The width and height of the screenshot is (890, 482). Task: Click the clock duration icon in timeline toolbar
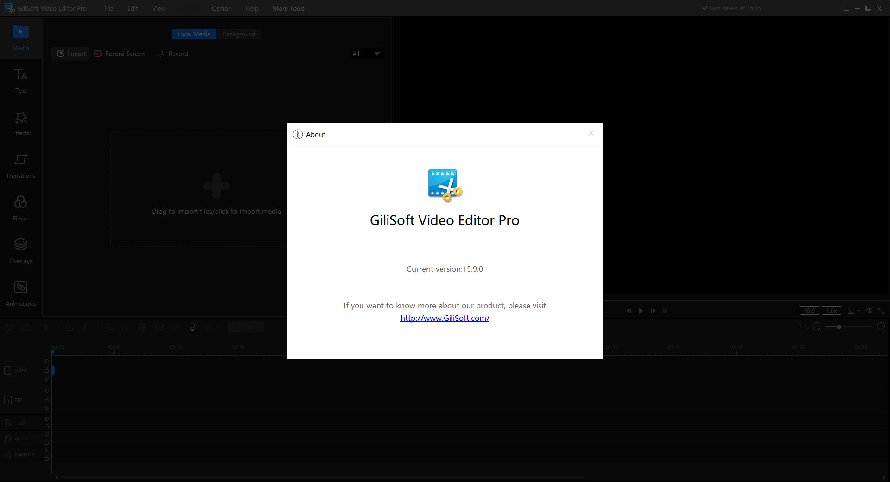176,327
